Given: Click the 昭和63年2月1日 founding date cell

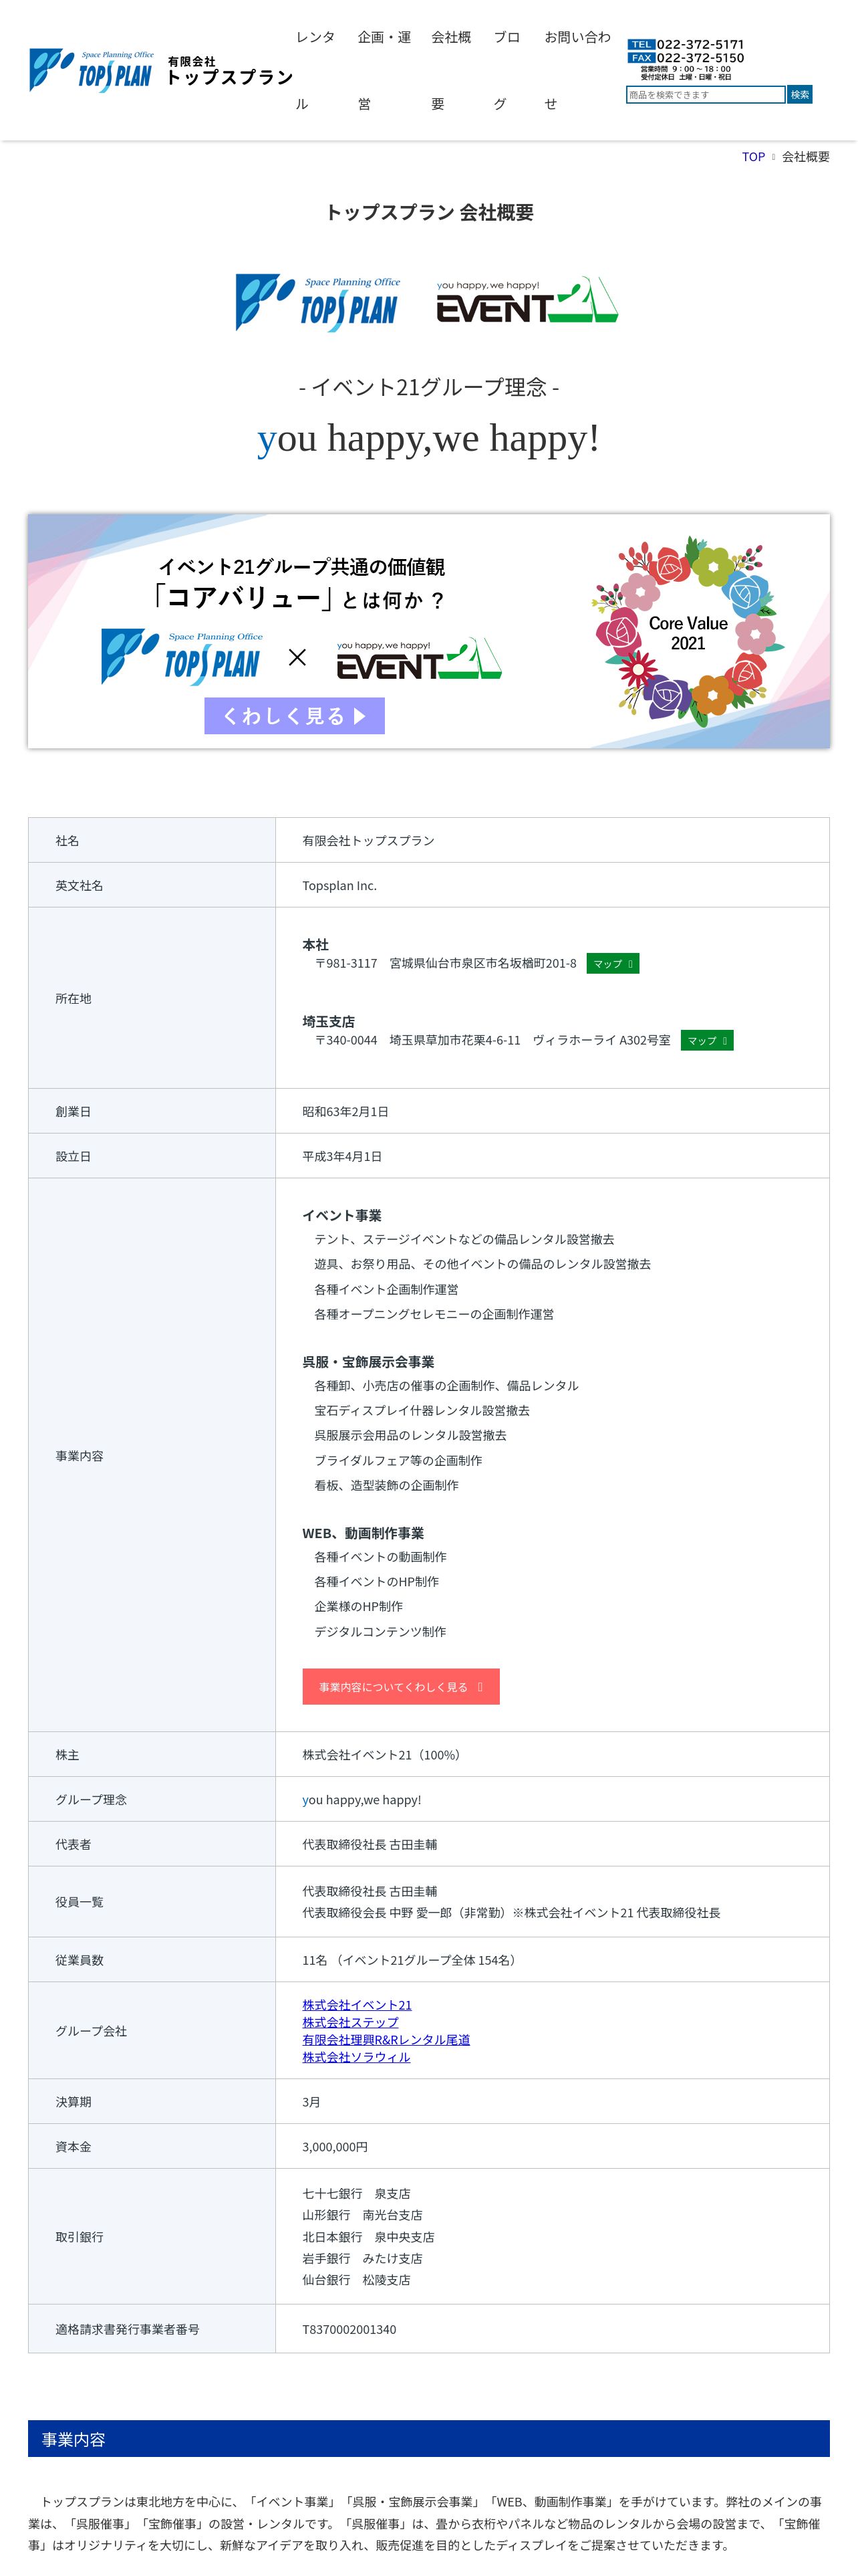Looking at the screenshot, I should coord(553,1112).
